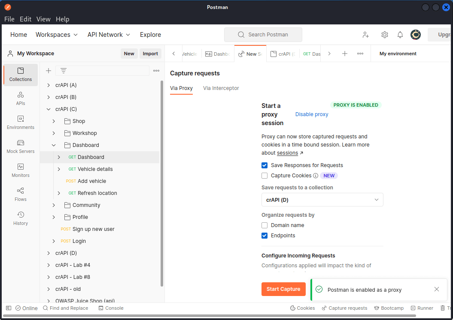453x320 pixels.
Task: Check the Domain name organize option
Action: tap(265, 225)
